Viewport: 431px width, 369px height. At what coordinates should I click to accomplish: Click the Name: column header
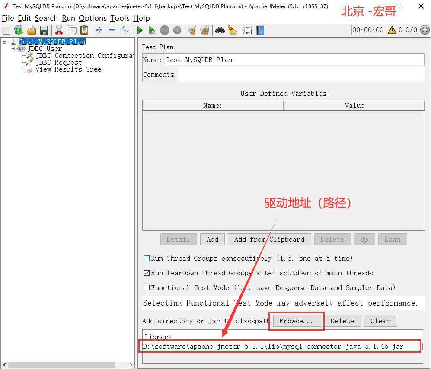coord(213,106)
